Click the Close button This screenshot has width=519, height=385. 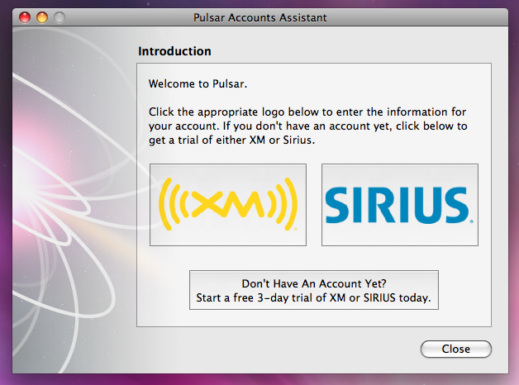[x=456, y=349]
